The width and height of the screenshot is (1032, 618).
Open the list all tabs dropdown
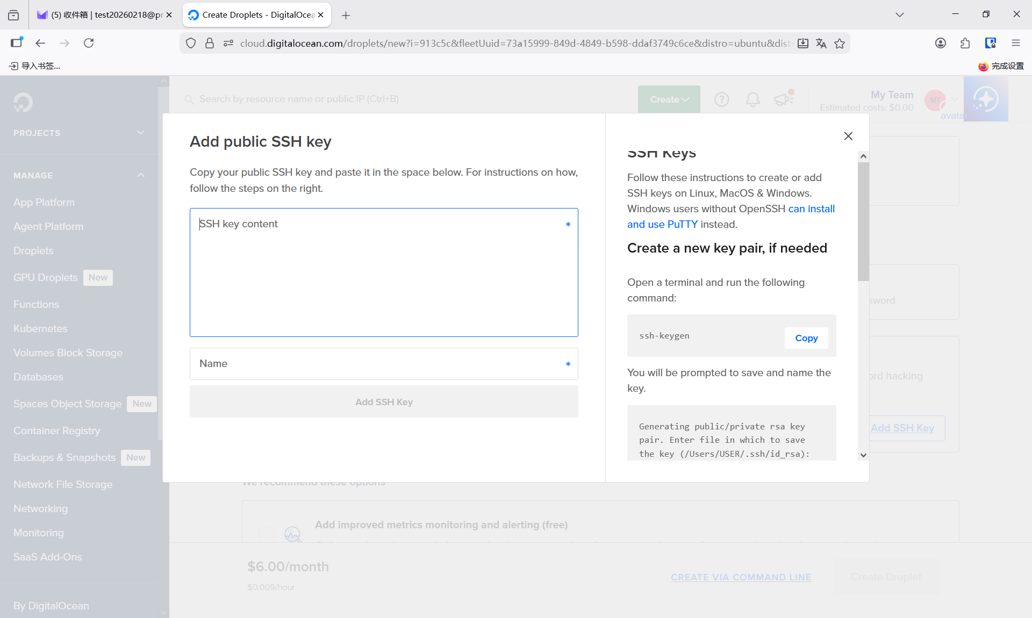click(899, 15)
